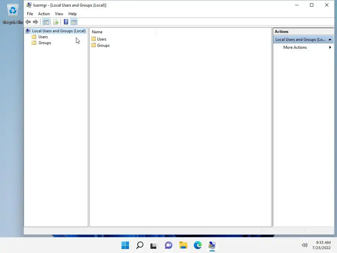Collapse the Local Users and Groups actions section
The height and width of the screenshot is (253, 337).
[330, 40]
